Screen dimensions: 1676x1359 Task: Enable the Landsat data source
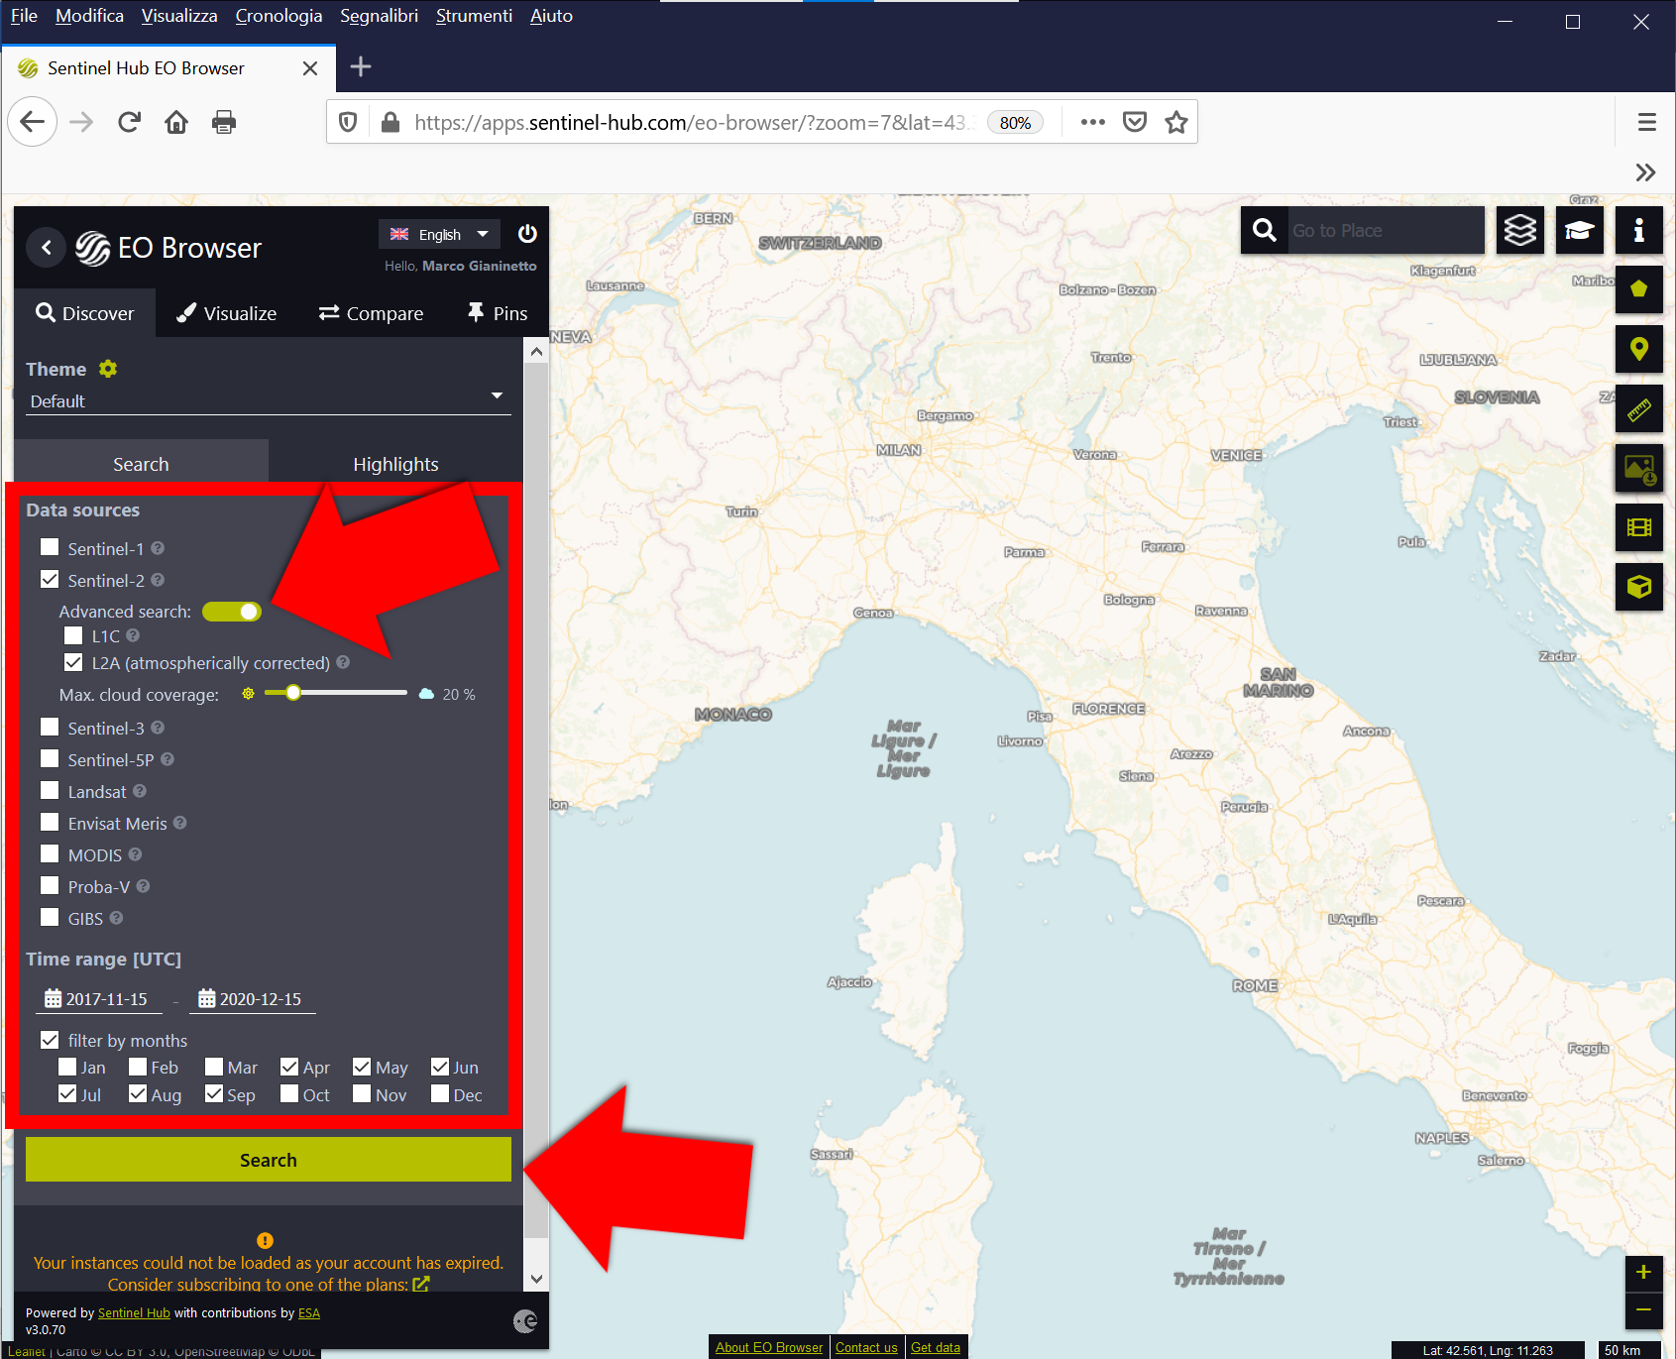point(50,790)
